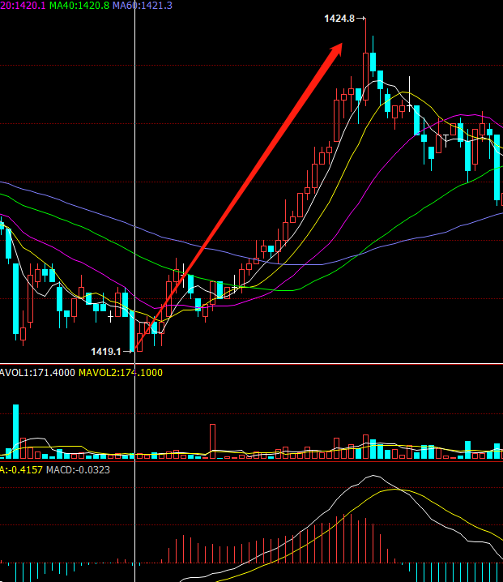Click the MAVOL1:171.4000 volume label
Screen dimensions: 503x582
(x=37, y=373)
